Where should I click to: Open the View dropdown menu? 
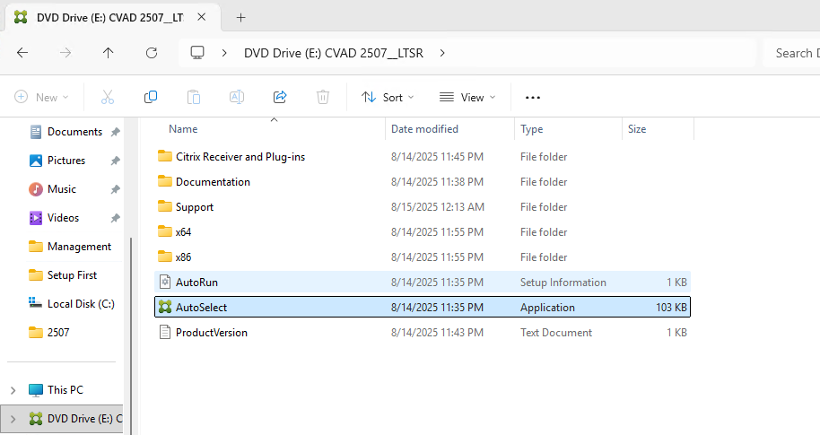[467, 97]
